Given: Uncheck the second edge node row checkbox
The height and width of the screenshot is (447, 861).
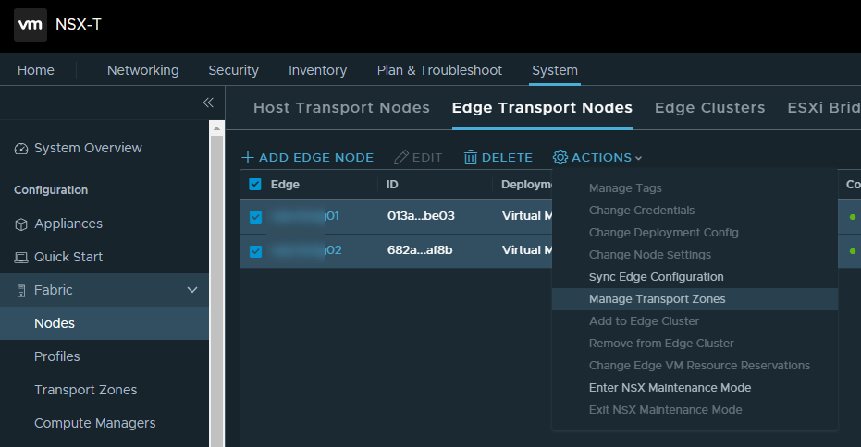Looking at the screenshot, I should (255, 251).
